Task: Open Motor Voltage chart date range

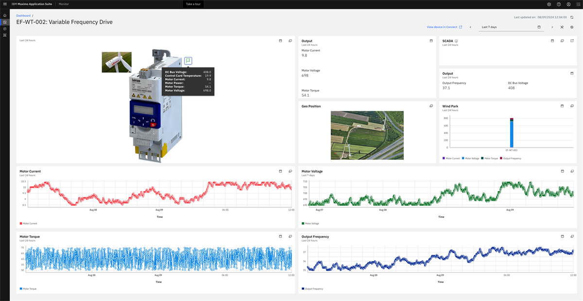Action: [562, 171]
